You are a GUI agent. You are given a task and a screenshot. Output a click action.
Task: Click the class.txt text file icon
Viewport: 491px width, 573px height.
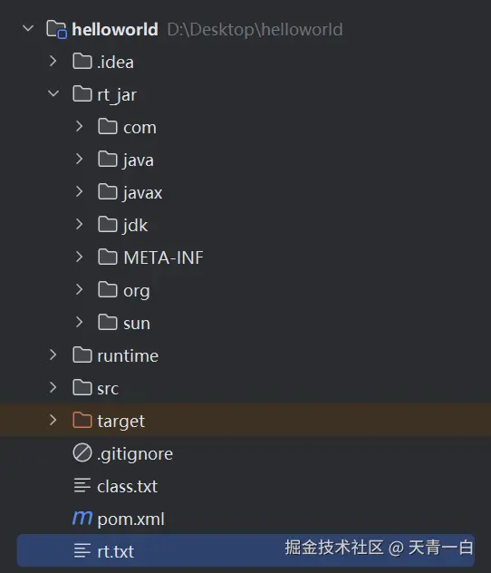(82, 486)
